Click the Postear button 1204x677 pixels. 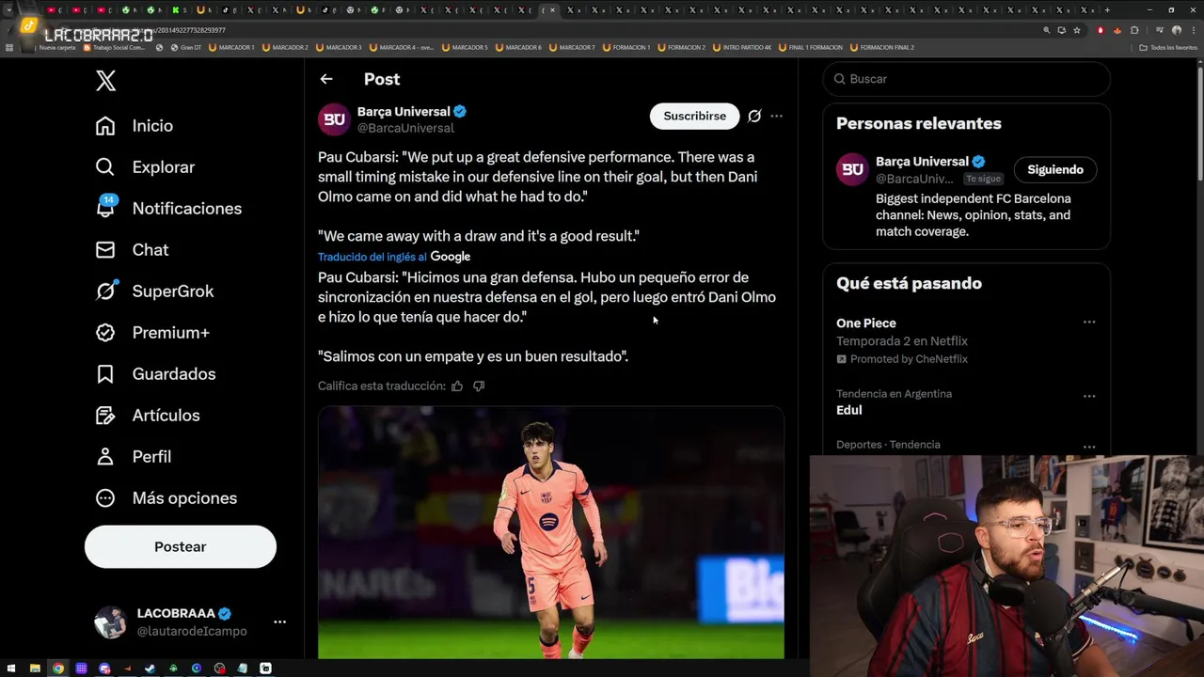tap(181, 546)
